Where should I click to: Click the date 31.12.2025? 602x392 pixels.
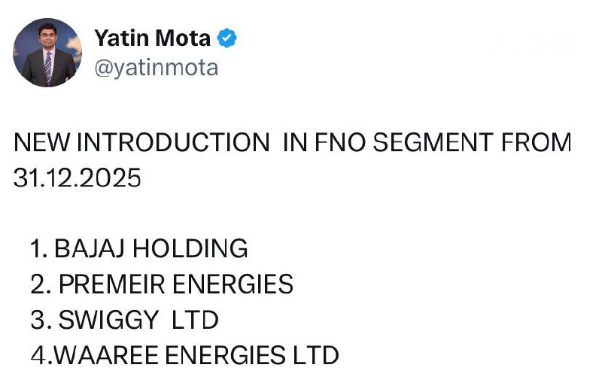(77, 178)
